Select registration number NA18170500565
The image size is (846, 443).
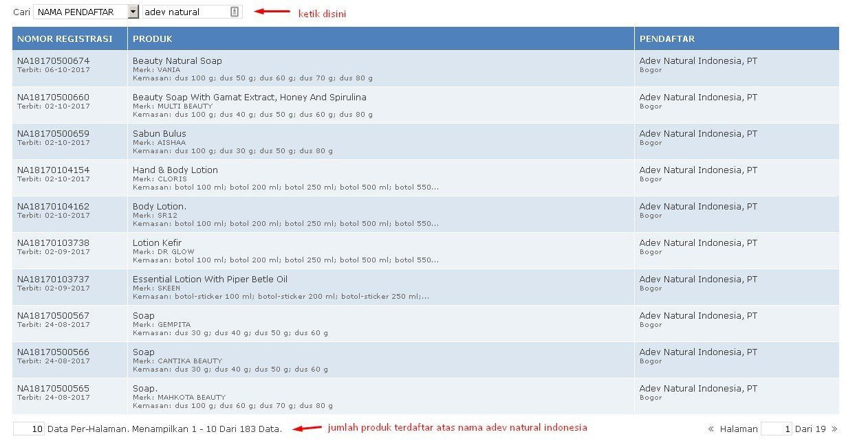[53, 389]
